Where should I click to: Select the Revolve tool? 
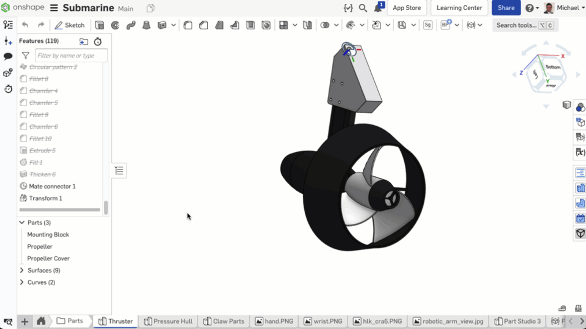tap(115, 25)
